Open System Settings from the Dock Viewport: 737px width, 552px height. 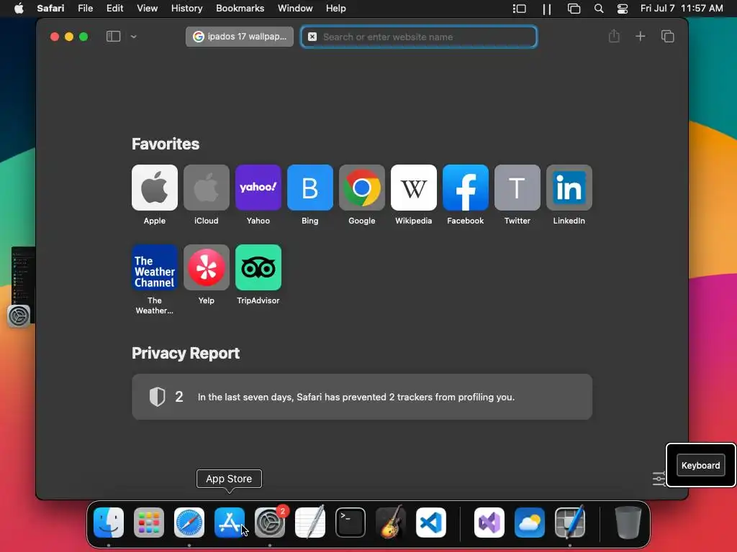[x=270, y=523]
